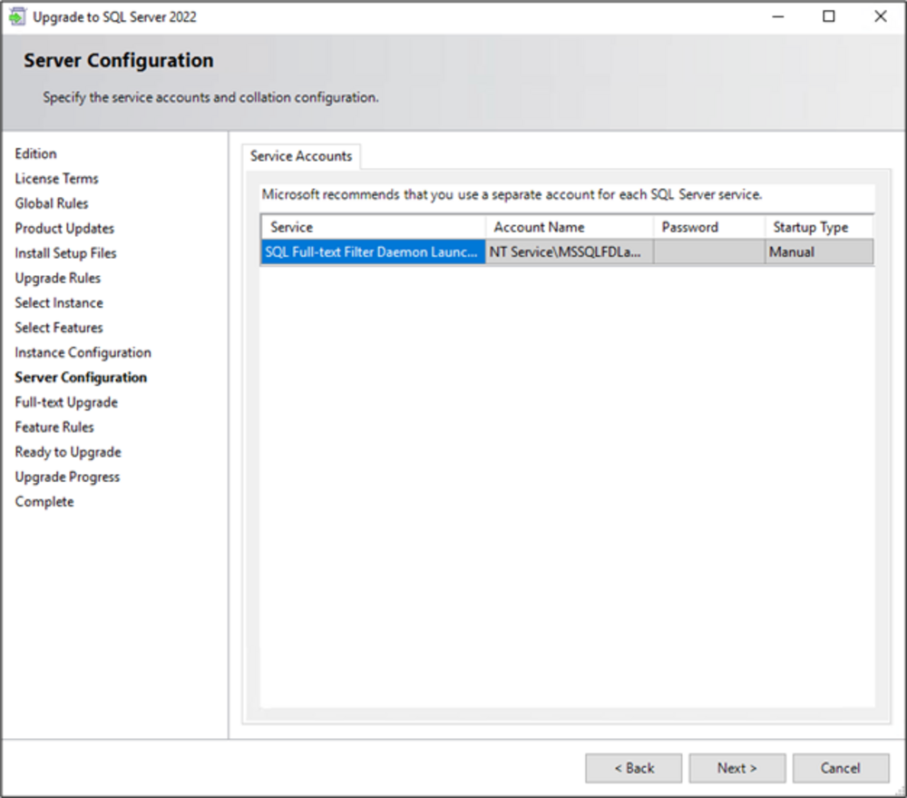This screenshot has width=907, height=798.
Task: Click the Startup Type column header
Action: pos(819,227)
